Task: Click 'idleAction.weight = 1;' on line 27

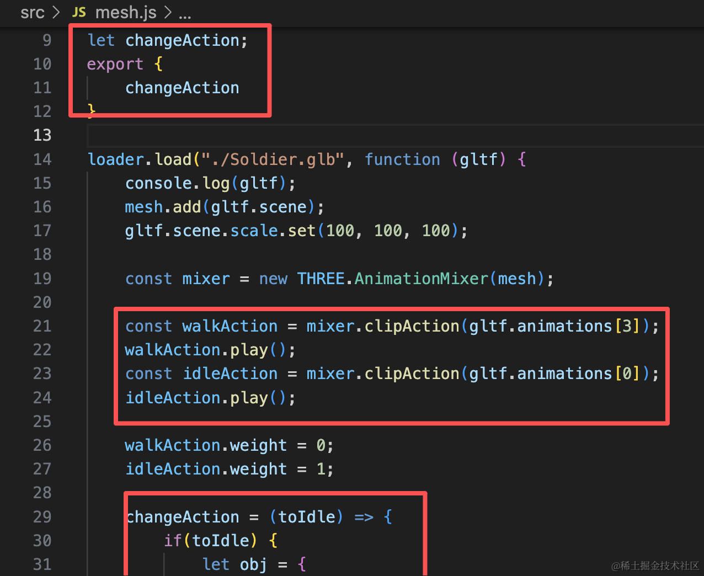Action: 229,469
